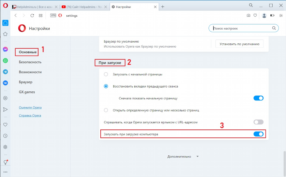Open the 'Справка Opera' link
286x177 pixels.
pyautogui.click(x=30, y=115)
